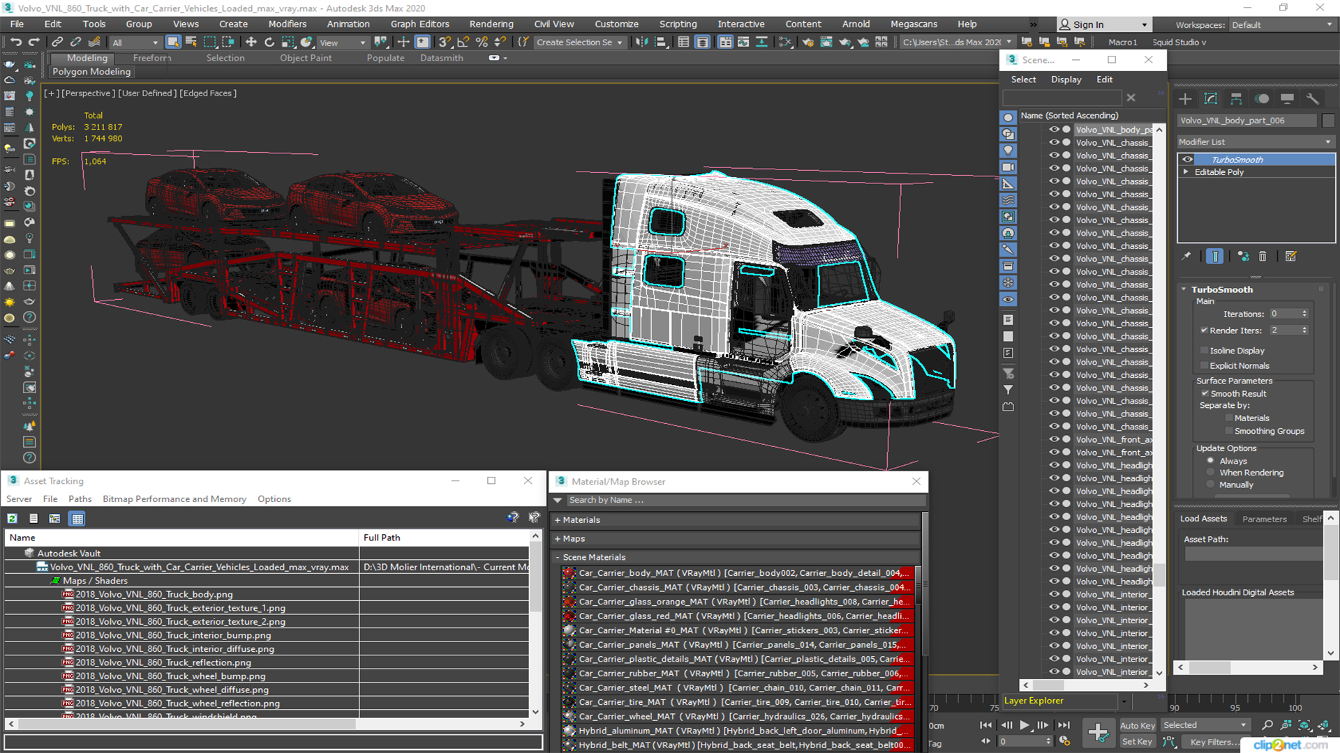This screenshot has height=753, width=1340.
Task: Open the All selection filter dropdown
Action: (x=135, y=43)
